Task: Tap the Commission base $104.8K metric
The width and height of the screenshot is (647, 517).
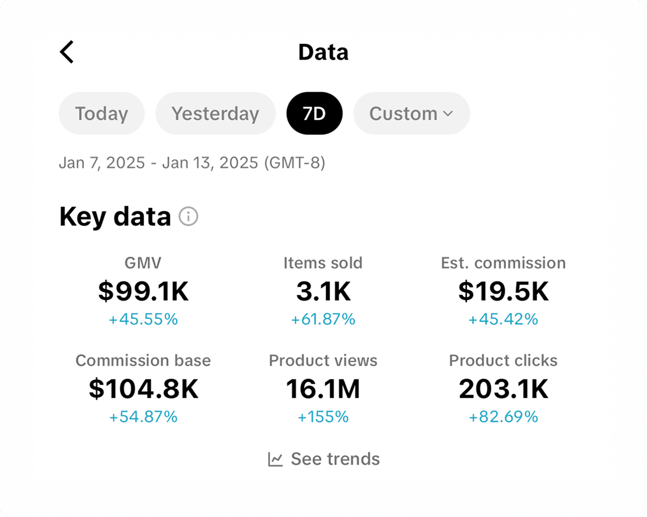Action: click(x=143, y=388)
